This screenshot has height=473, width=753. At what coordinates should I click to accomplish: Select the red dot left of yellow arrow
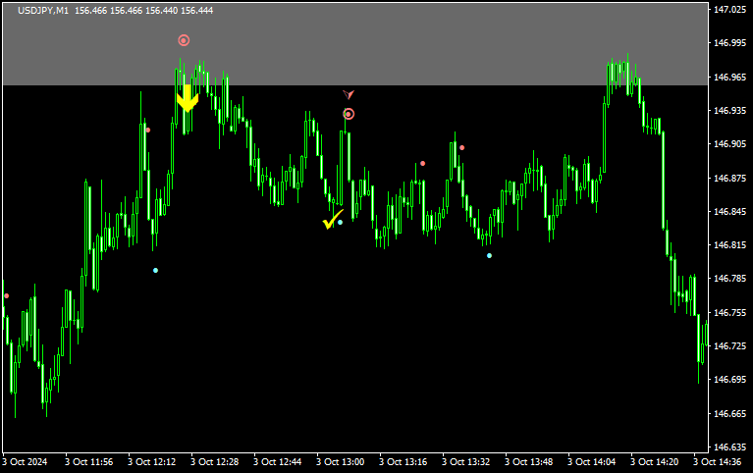point(148,130)
